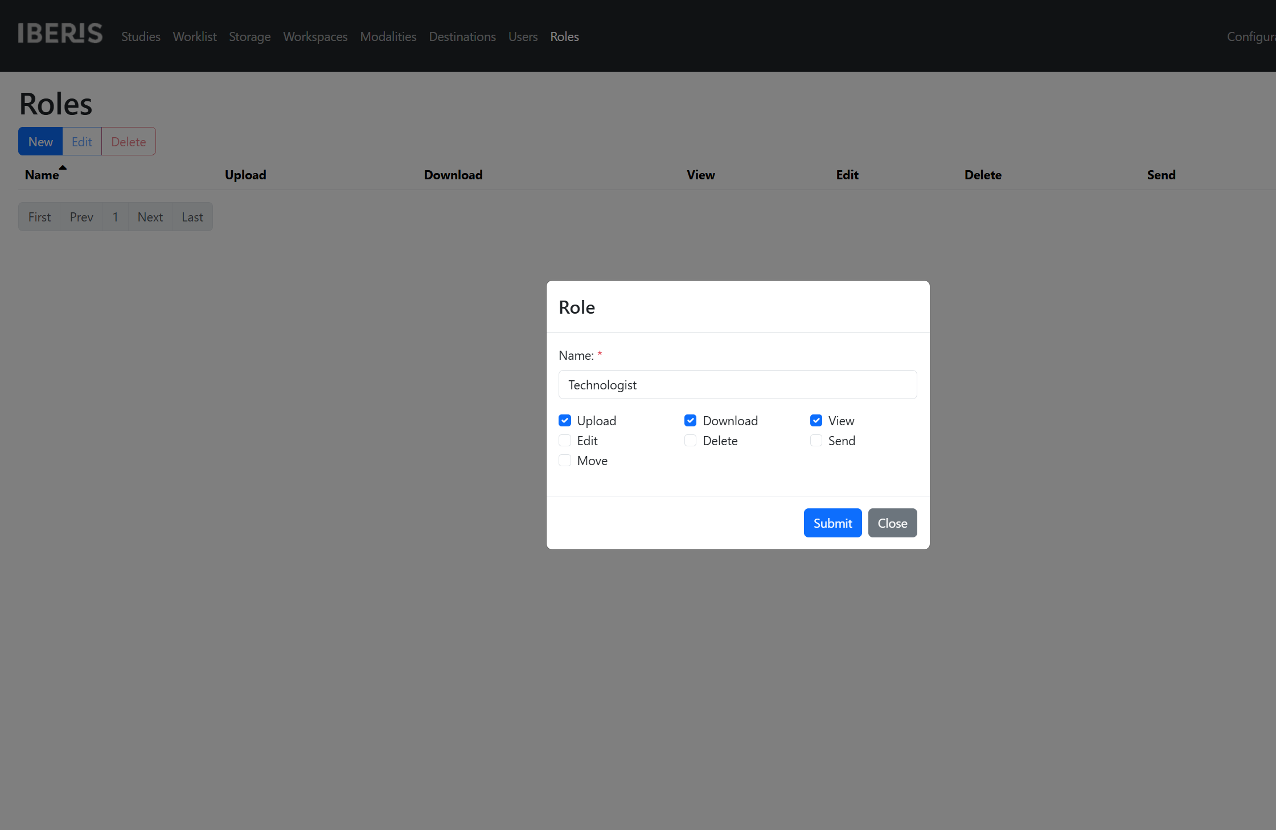Click the red Delete role button
The image size is (1276, 830).
129,141
